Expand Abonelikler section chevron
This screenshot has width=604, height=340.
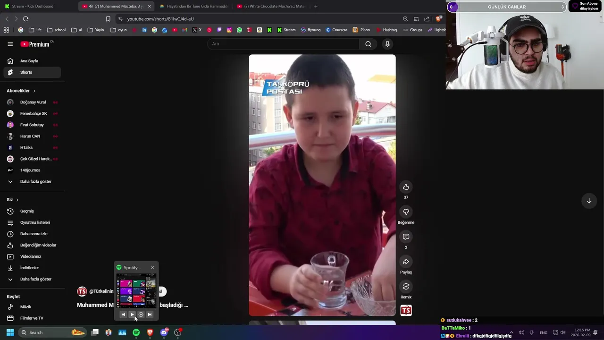34,91
